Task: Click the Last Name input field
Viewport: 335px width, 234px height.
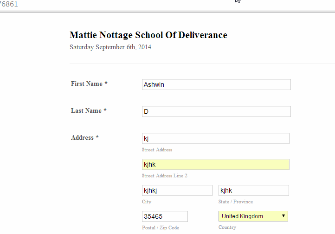Action: pyautogui.click(x=216, y=111)
